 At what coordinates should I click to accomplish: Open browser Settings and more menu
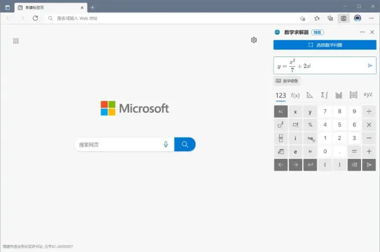[x=371, y=18]
